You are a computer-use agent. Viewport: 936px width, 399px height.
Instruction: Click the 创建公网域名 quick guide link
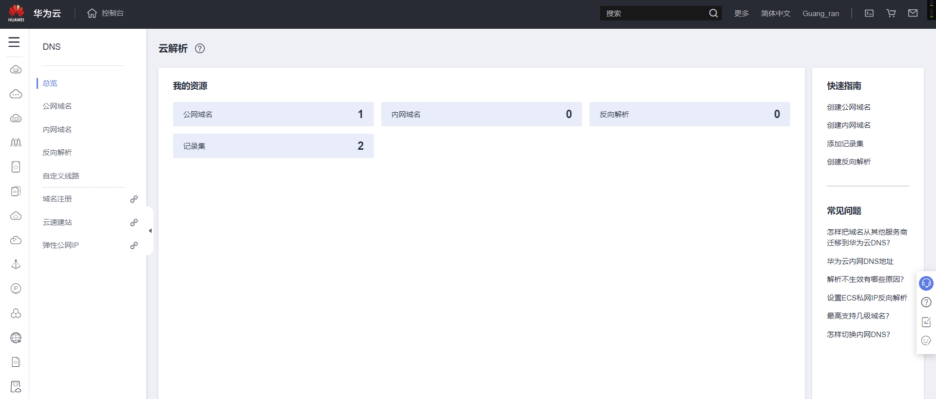point(849,107)
